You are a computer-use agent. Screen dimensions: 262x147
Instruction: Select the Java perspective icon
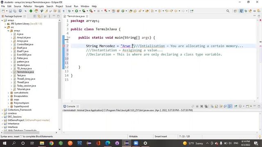click(x=241, y=11)
